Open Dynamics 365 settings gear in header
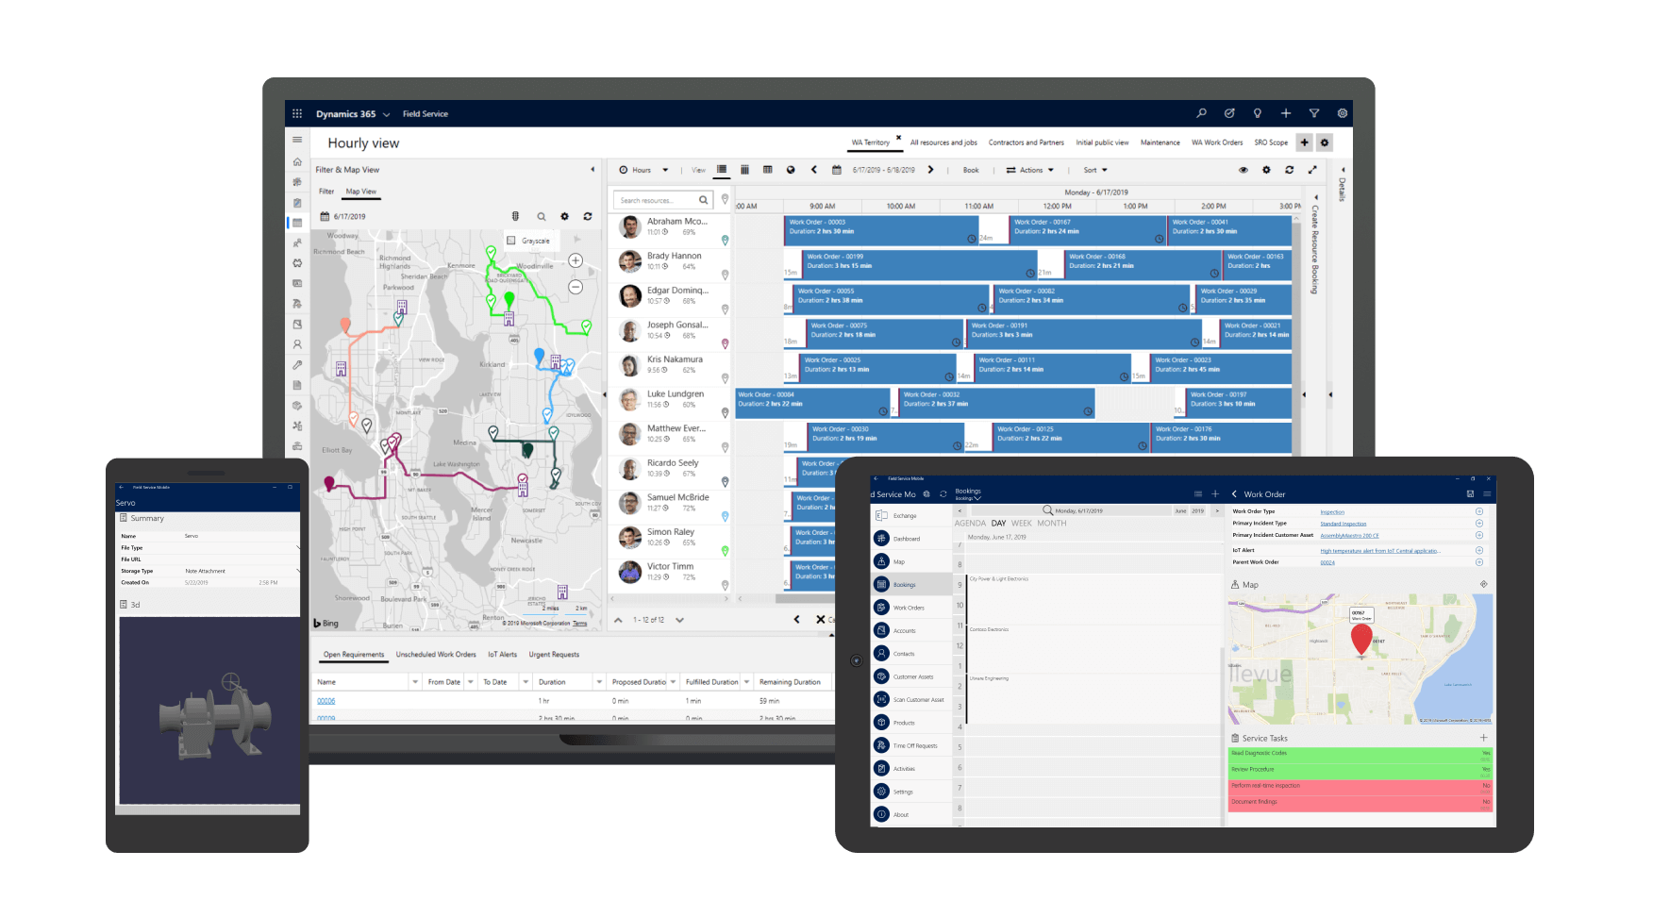1669x901 pixels. tap(1342, 113)
